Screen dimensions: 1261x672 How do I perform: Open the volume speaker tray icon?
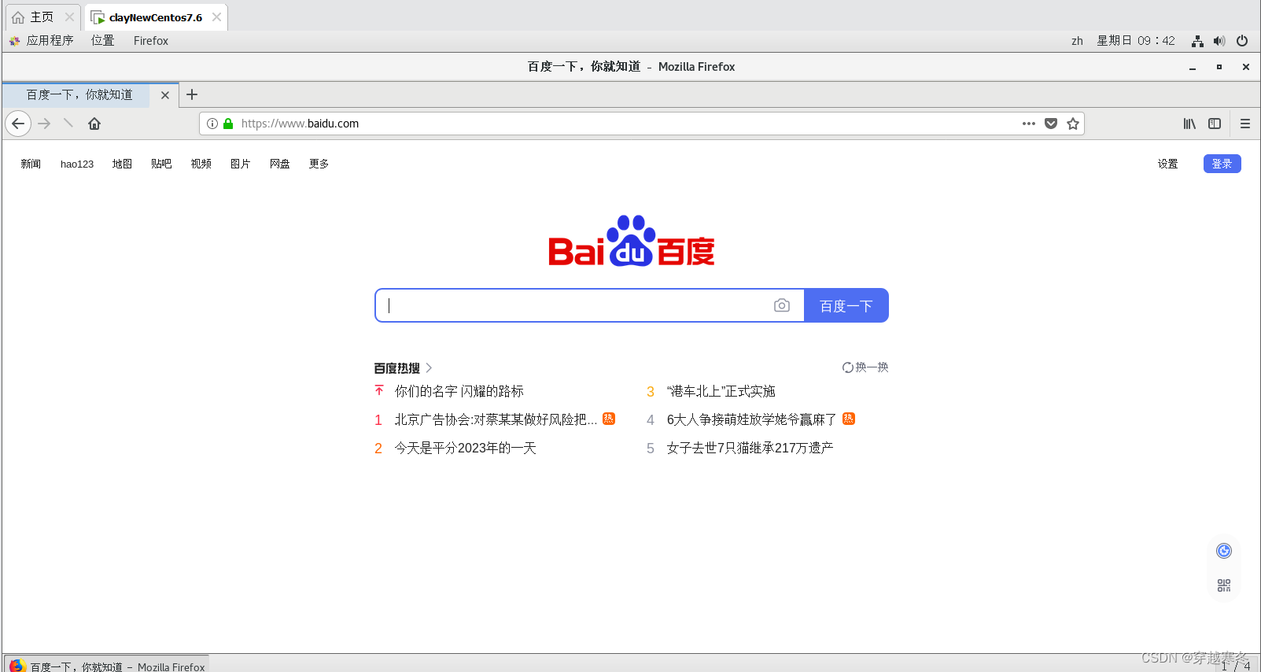pos(1219,41)
